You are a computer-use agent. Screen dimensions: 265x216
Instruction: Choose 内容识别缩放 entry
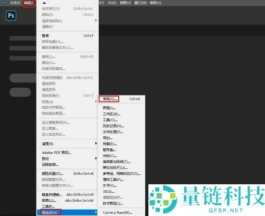coord(67,78)
